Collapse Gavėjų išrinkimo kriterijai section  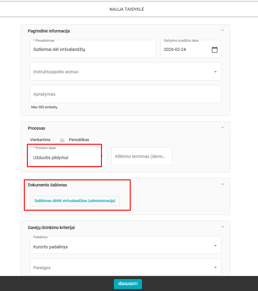point(222,227)
